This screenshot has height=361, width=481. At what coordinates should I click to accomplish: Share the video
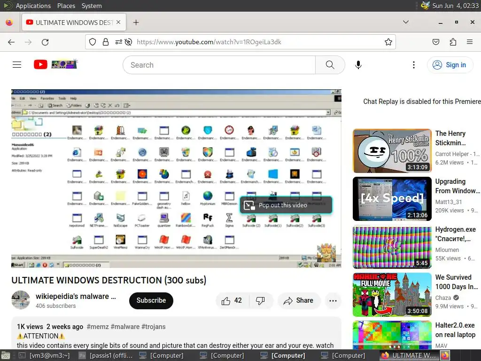(299, 300)
